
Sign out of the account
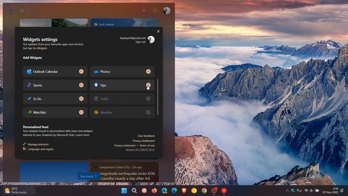coord(140,42)
